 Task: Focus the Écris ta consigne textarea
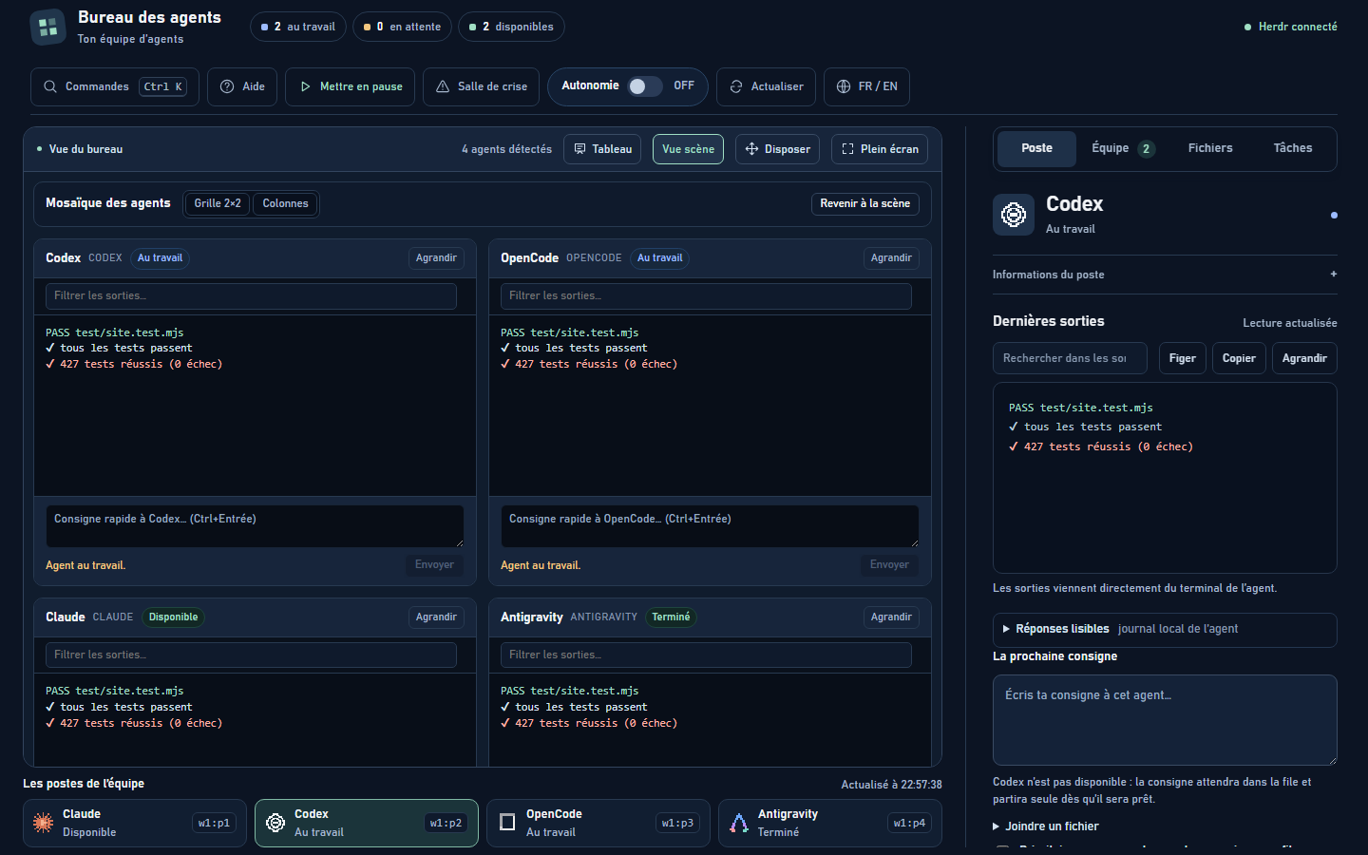[1165, 720]
